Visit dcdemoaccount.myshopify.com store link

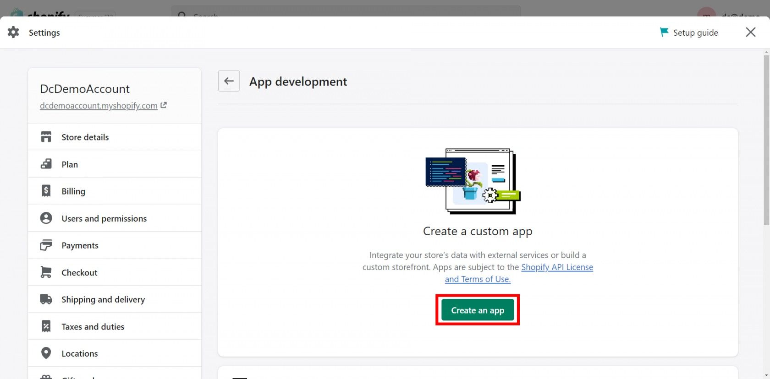click(x=99, y=106)
